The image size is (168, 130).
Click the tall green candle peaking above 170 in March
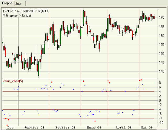(83, 18)
